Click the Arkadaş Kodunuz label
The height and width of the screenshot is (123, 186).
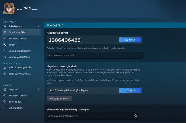click(57, 33)
